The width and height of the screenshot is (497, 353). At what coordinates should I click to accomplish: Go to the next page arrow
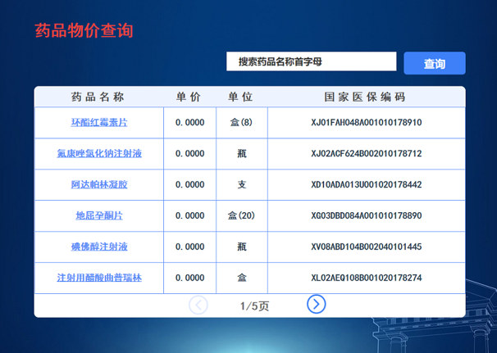[x=316, y=304]
